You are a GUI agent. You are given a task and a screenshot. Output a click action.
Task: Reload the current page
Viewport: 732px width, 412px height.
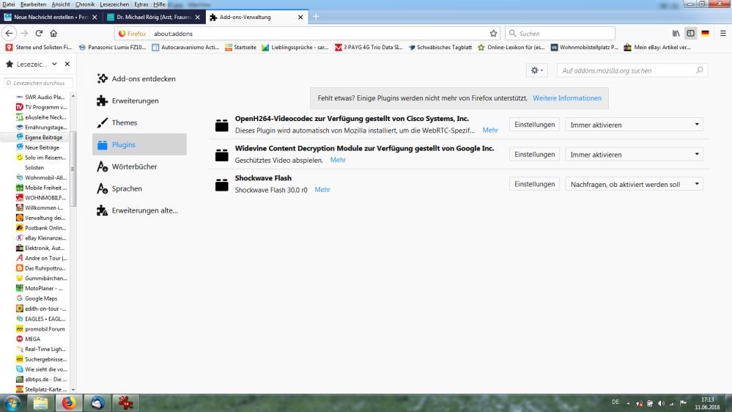click(40, 34)
